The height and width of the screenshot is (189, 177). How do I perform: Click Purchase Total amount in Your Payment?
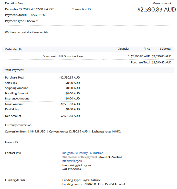pos(69,77)
